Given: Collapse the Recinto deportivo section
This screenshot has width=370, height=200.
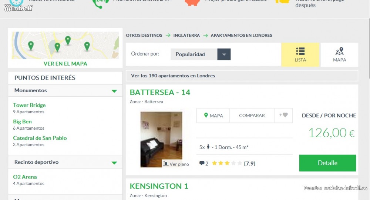Looking at the screenshot, I should [x=114, y=163].
